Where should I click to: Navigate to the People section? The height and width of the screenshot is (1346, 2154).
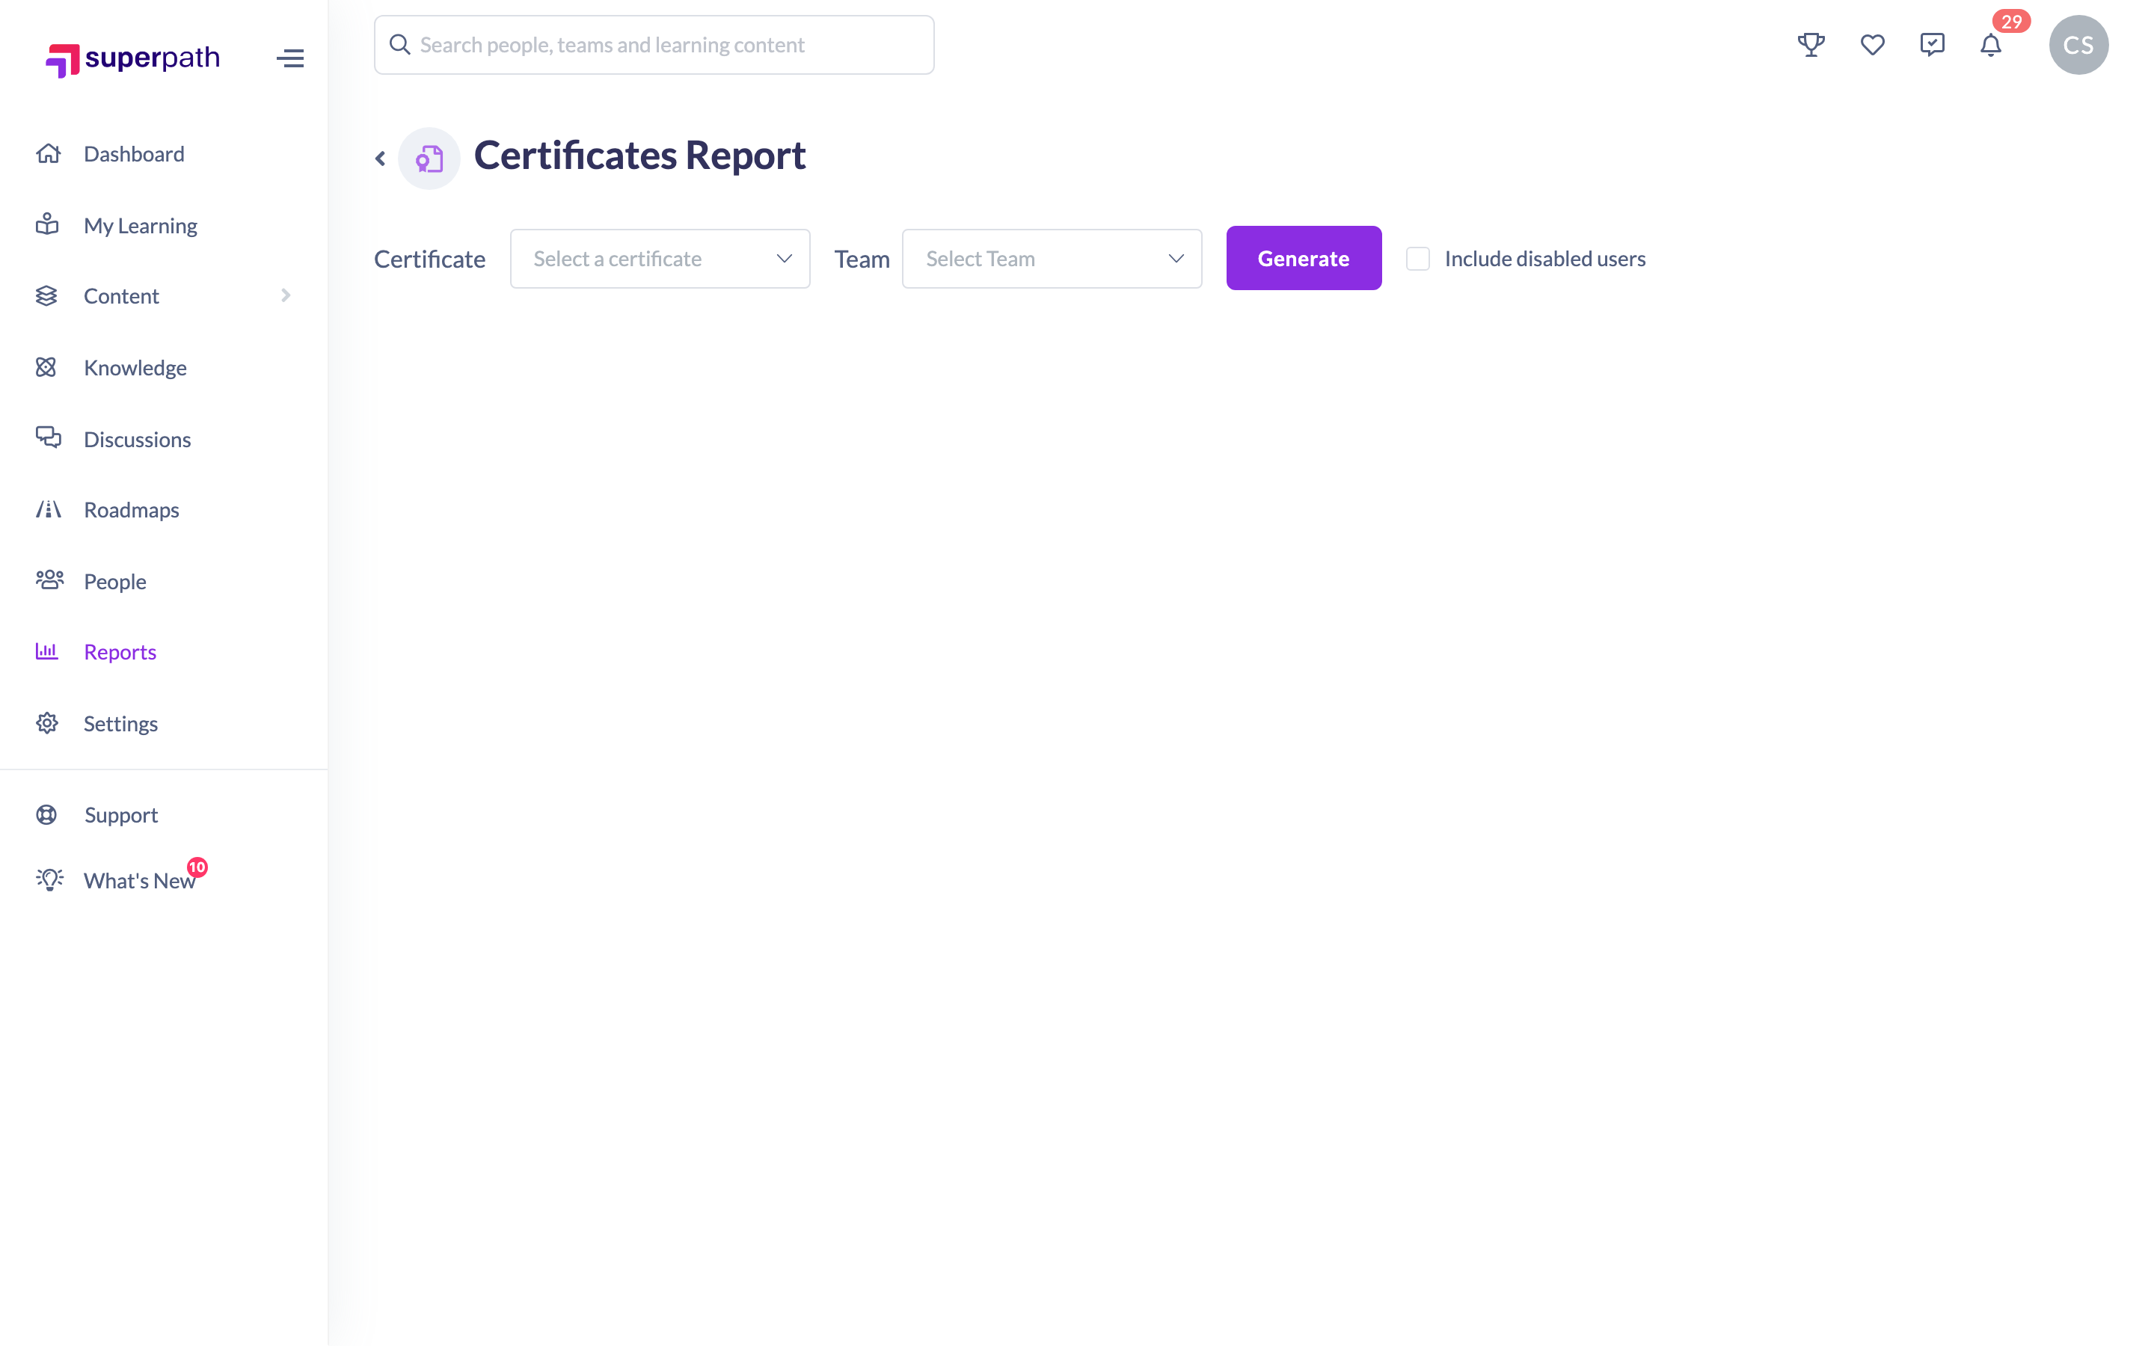115,581
